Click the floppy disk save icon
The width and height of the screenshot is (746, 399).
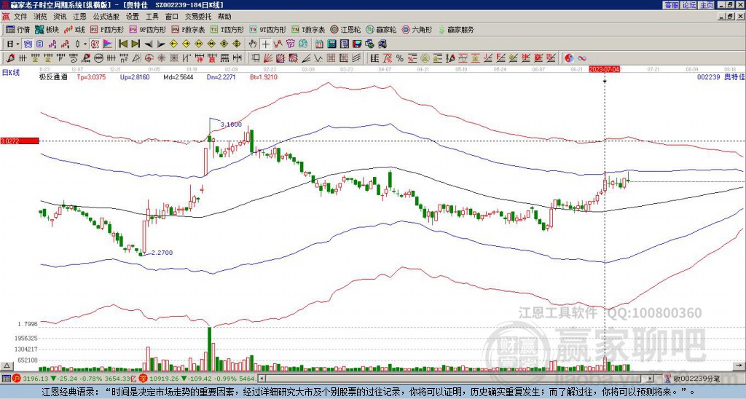click(x=357, y=44)
